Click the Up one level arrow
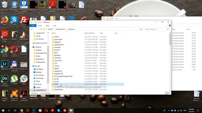The height and width of the screenshot is (113, 202). [41, 29]
